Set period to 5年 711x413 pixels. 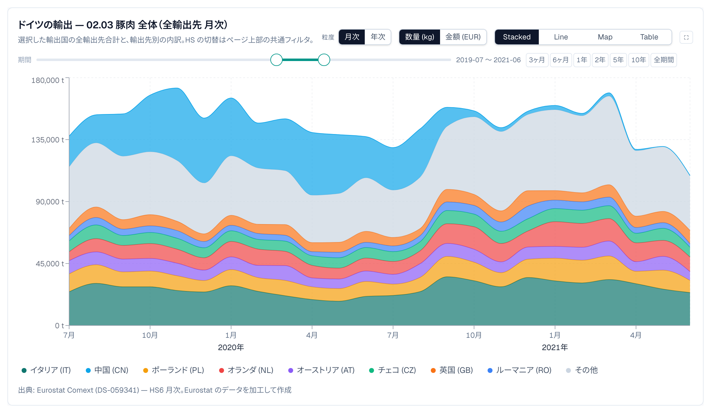pos(618,60)
